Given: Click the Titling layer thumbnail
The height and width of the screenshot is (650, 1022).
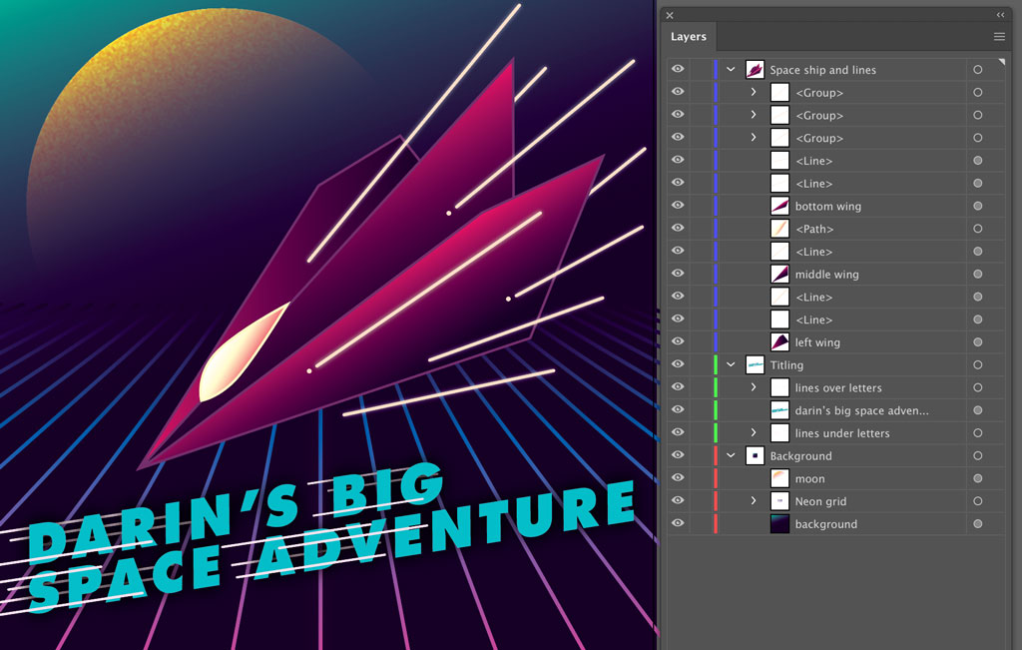Looking at the screenshot, I should [755, 364].
